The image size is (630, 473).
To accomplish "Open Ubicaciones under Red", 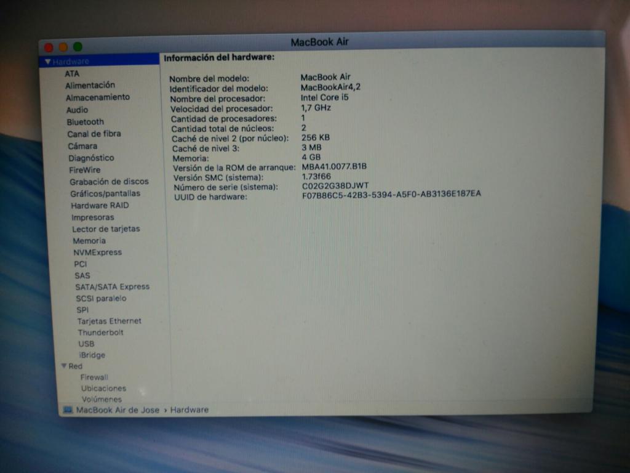I will tap(103, 389).
